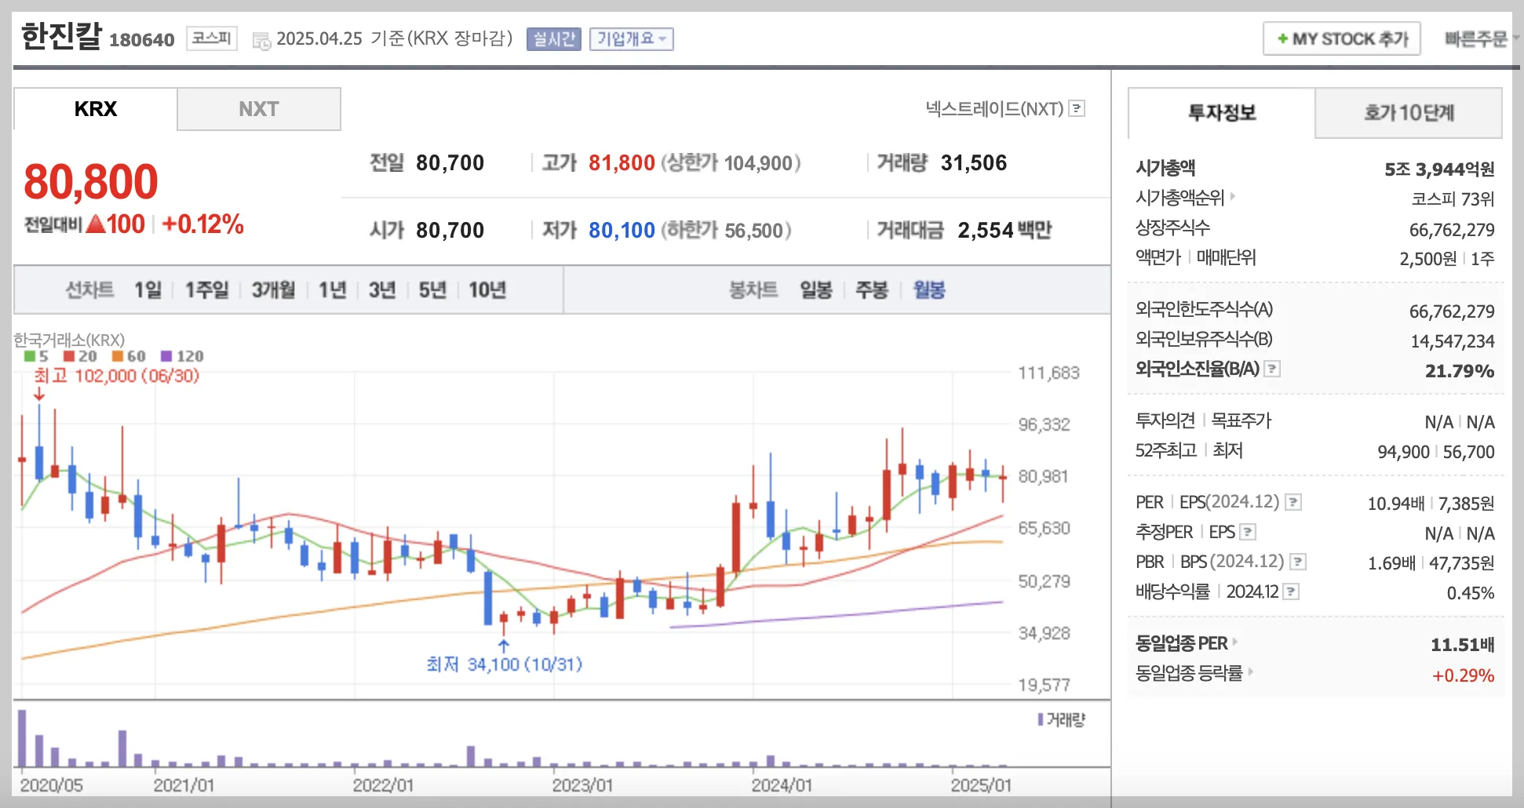1524x808 pixels.
Task: Click the 최저 34,100 (10/31) chart marker
Action: click(504, 664)
